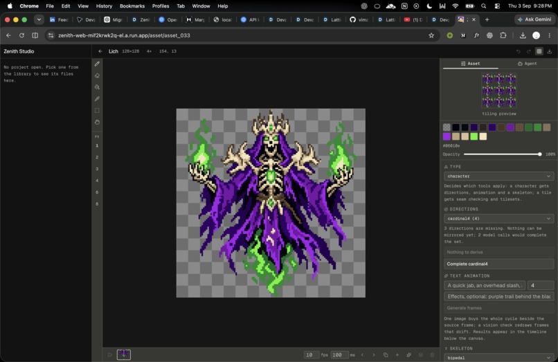Image resolution: width=558 pixels, height=362 pixels.
Task: Click the frame count field showing 4
Action: [x=541, y=285]
